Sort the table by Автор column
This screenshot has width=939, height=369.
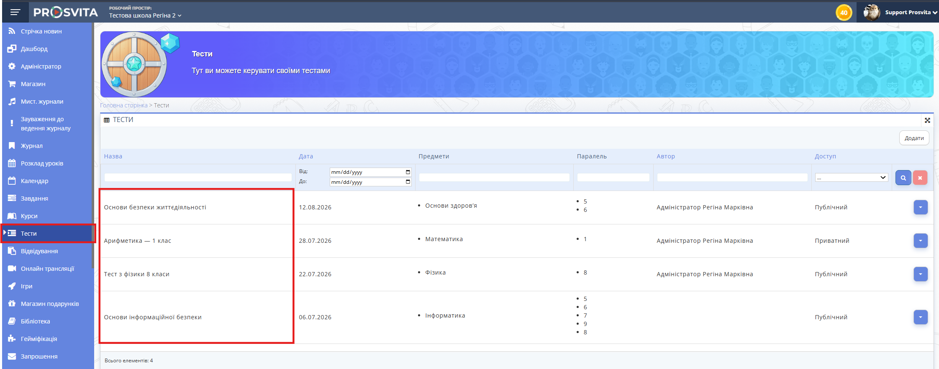[666, 156]
